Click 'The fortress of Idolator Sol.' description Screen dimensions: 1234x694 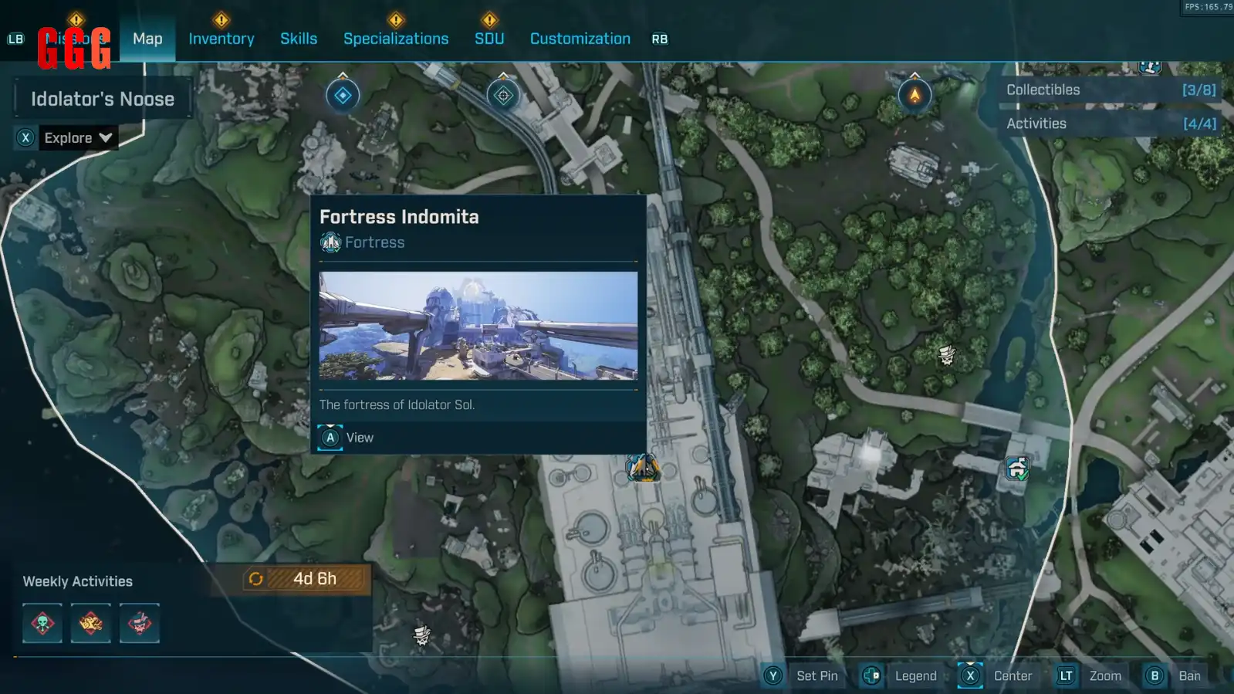click(397, 405)
